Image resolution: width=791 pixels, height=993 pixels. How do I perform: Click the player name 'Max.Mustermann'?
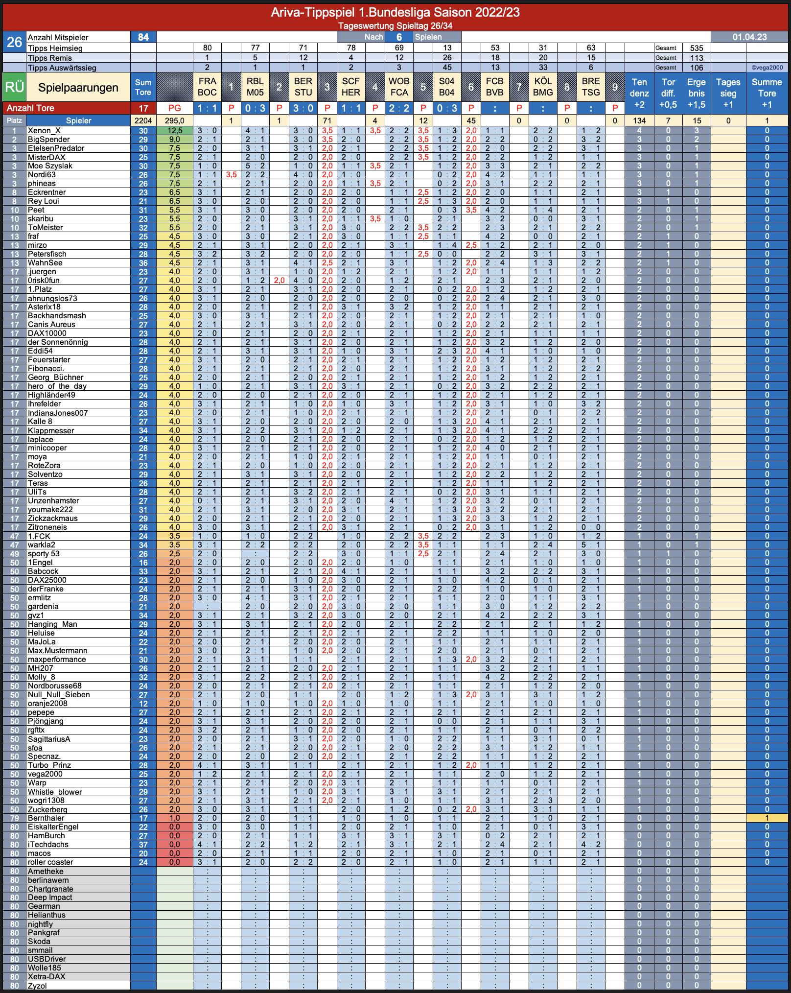[58, 651]
